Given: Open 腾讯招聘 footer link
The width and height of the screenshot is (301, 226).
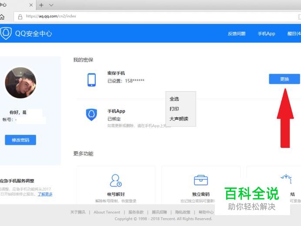Looking at the screenshot, I should [x=159, y=212].
